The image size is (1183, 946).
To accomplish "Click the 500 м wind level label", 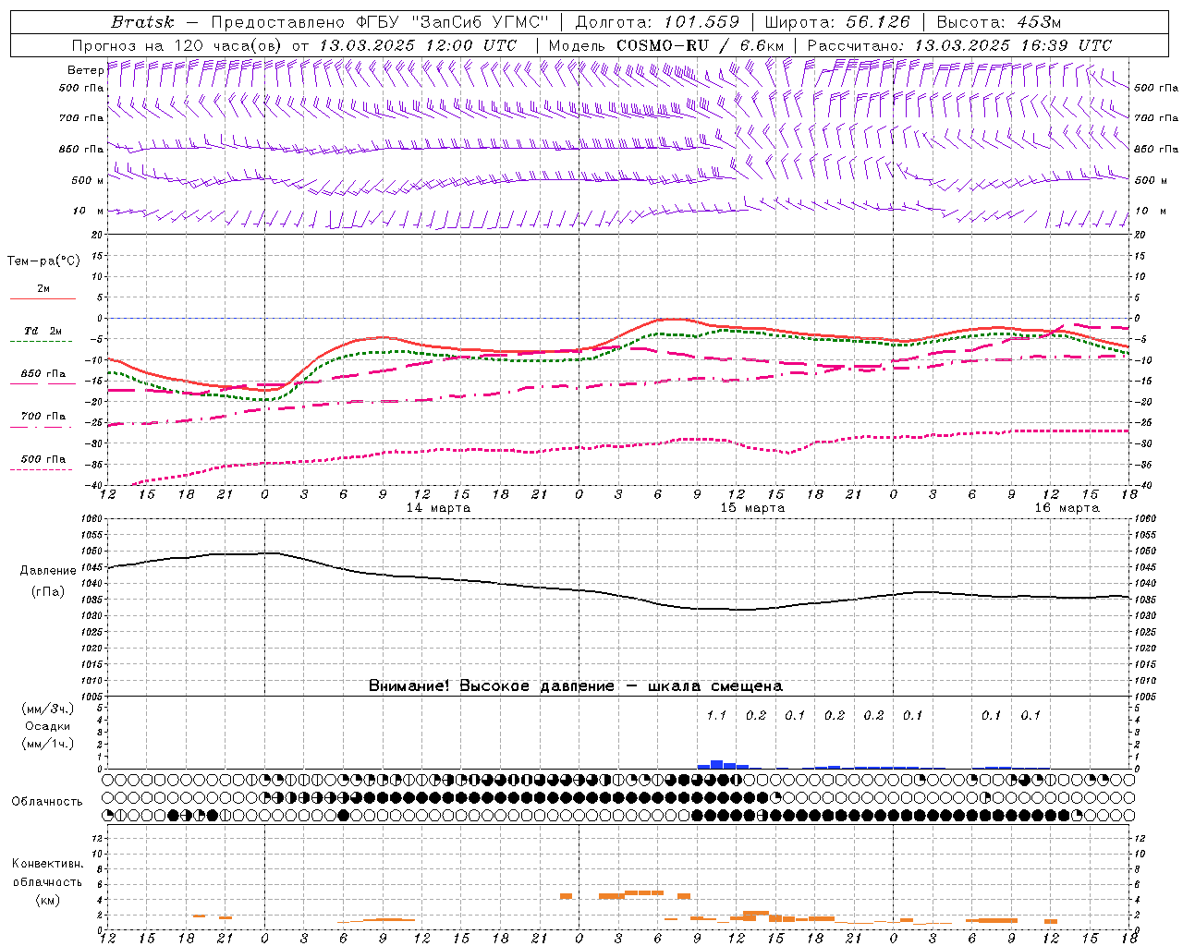I will 87,180.
